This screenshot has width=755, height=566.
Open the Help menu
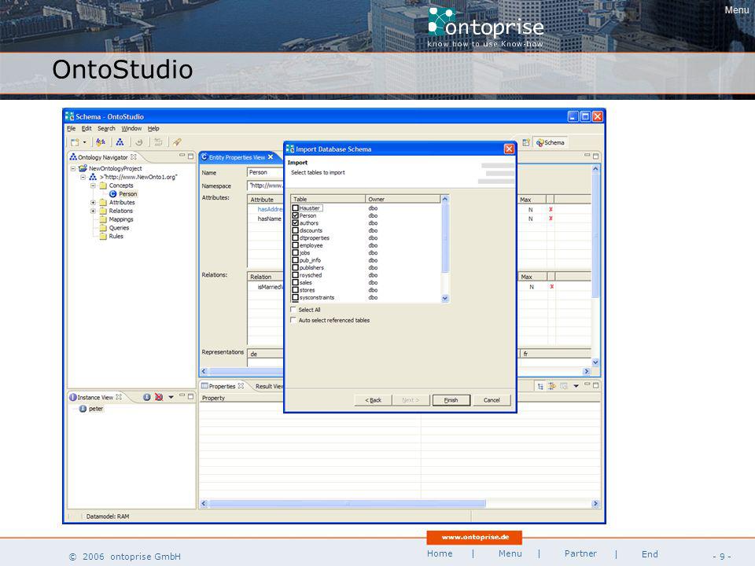[153, 128]
